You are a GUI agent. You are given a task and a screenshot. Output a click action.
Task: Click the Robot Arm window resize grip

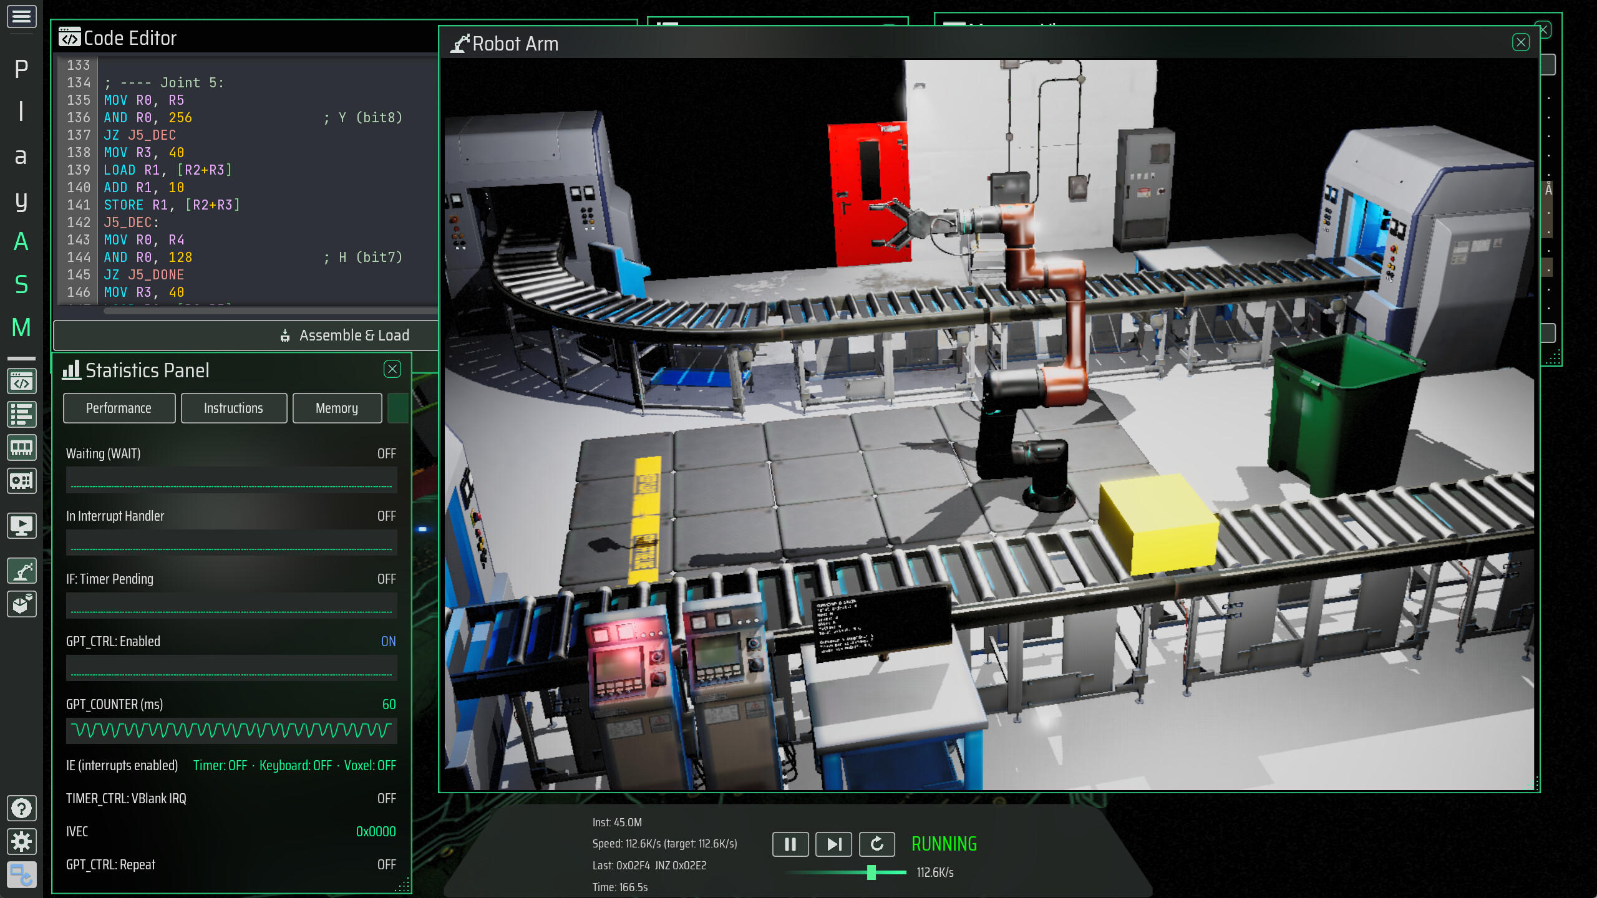tap(1533, 784)
